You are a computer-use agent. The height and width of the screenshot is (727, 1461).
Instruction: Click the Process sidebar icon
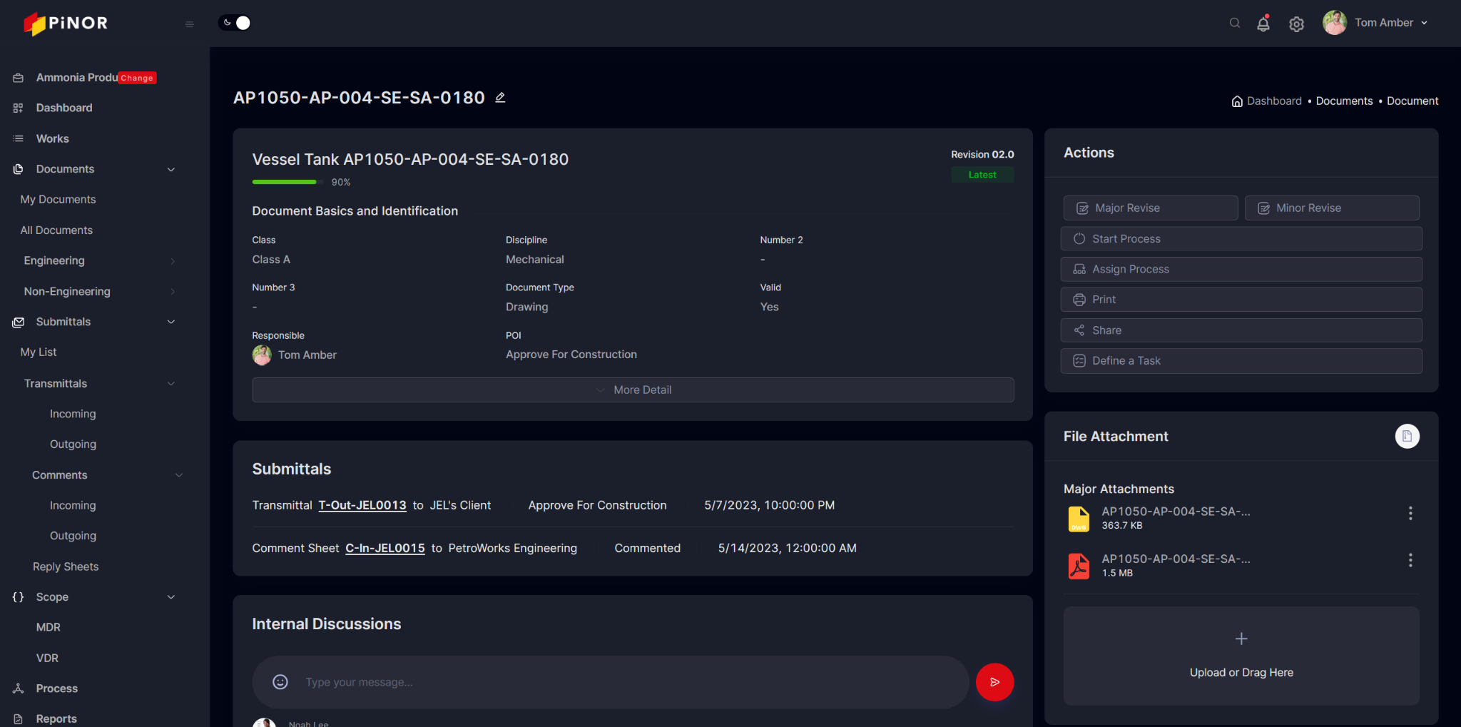click(x=19, y=688)
